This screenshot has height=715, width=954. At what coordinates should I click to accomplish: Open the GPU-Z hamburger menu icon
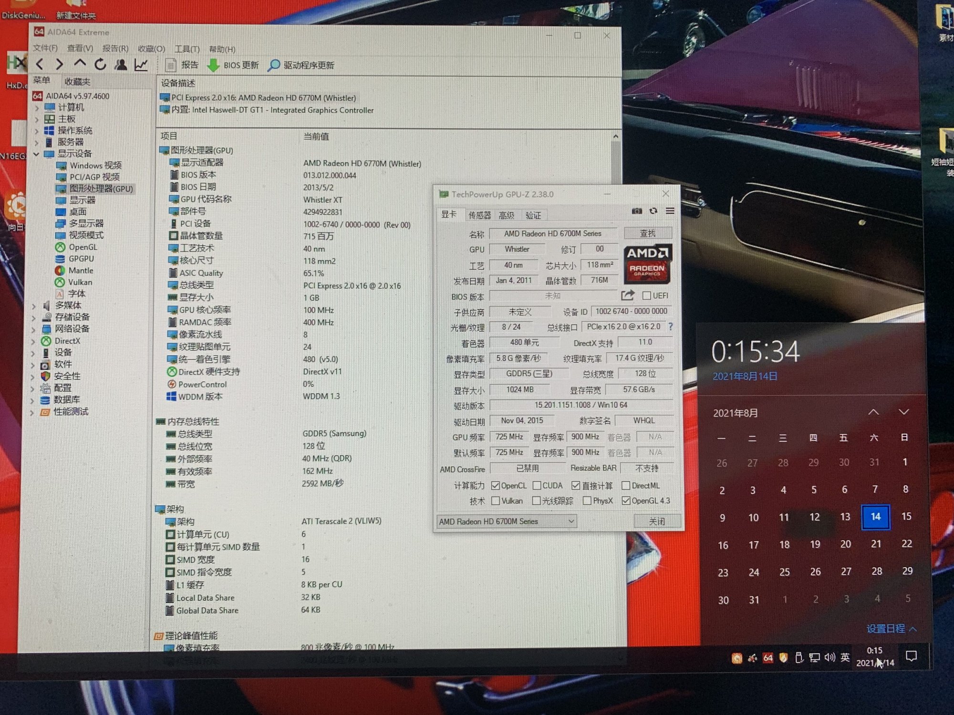(x=670, y=211)
